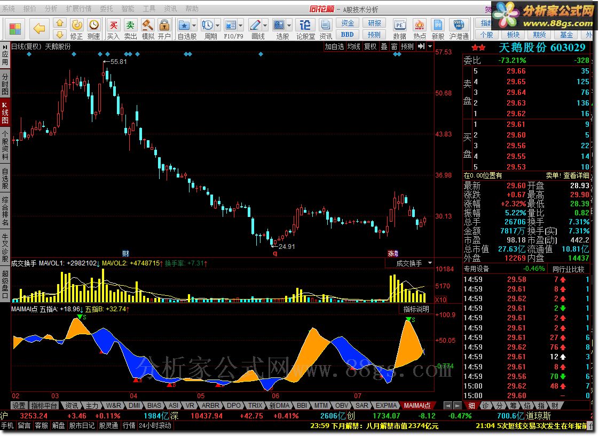Click the jump-to-end arrow icon on chart header
The width and height of the screenshot is (599, 436).
(421, 46)
